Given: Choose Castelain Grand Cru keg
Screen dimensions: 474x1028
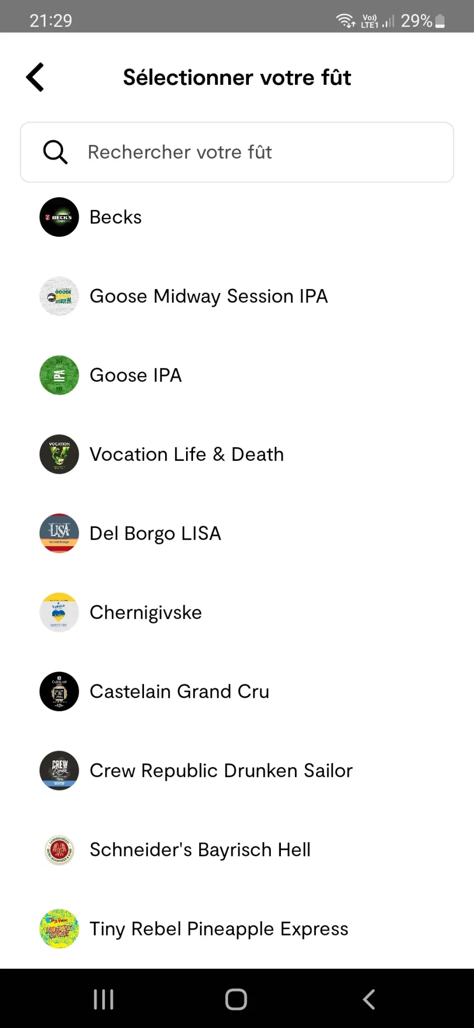Looking at the screenshot, I should [180, 692].
